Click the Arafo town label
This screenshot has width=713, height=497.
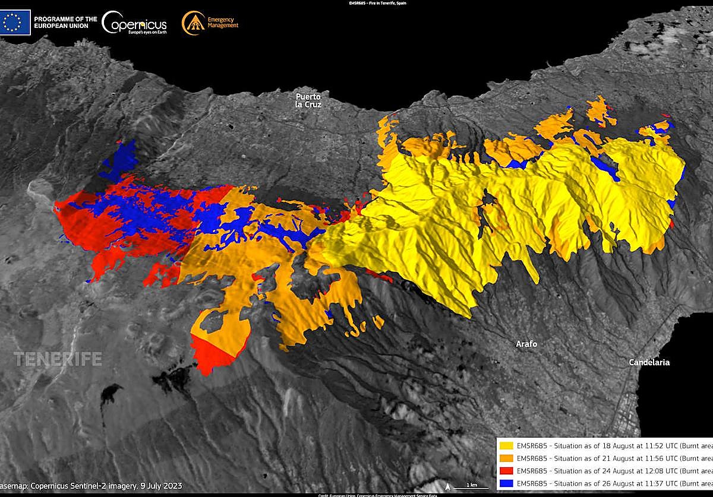point(526,344)
